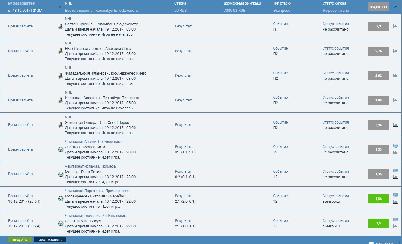Open league link Чемпионат Испании. Примера
This screenshot has height=244, width=402.
point(90,166)
